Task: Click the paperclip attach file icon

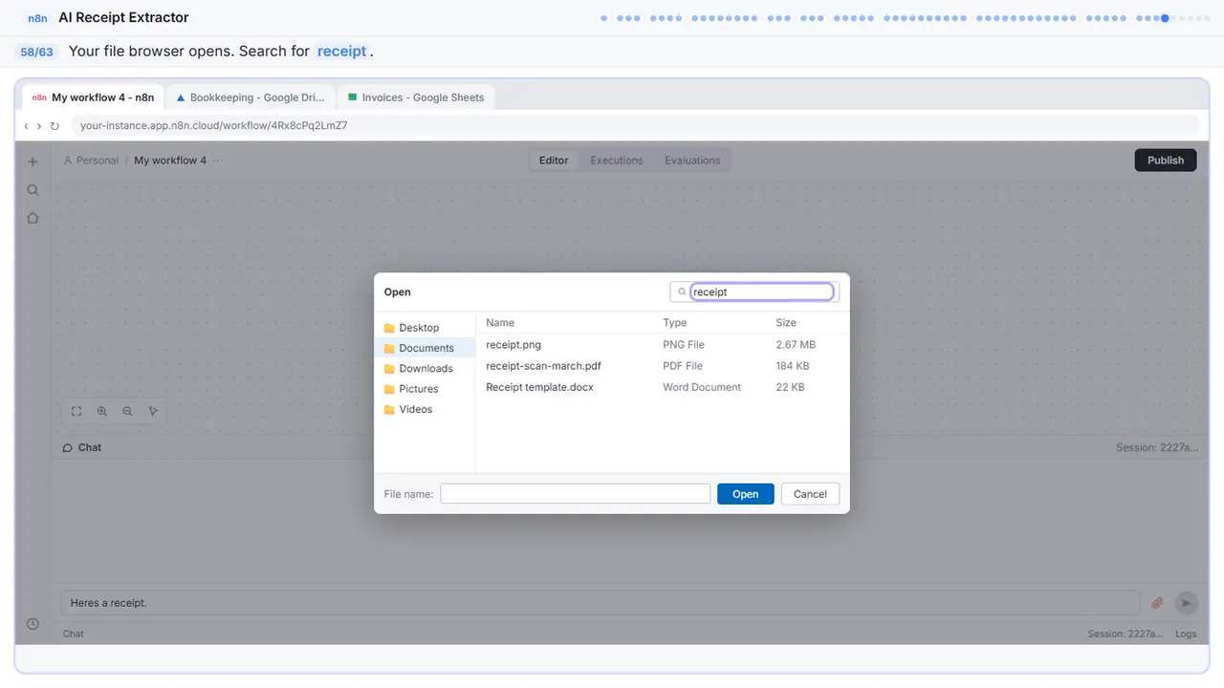Action: coord(1157,603)
